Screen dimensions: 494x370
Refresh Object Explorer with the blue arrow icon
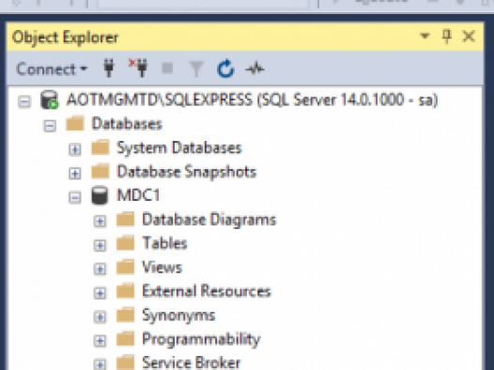(x=225, y=69)
